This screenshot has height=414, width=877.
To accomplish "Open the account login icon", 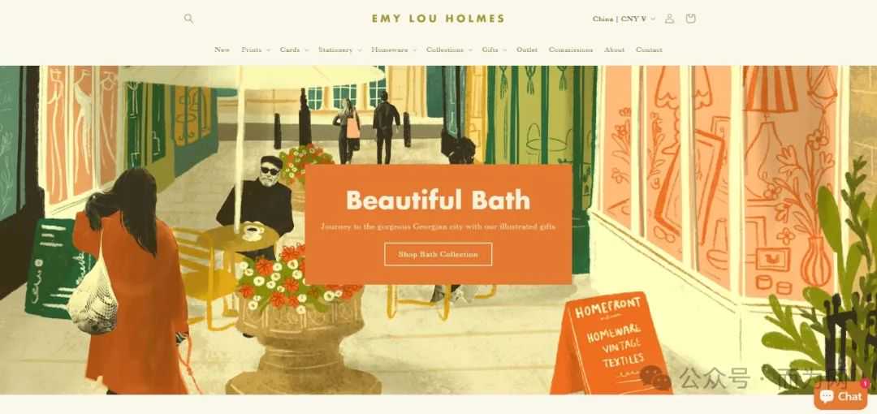I will pyautogui.click(x=669, y=19).
